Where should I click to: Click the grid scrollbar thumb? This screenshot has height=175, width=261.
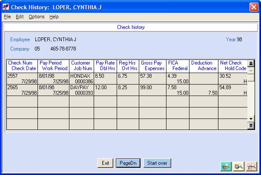tap(251, 78)
